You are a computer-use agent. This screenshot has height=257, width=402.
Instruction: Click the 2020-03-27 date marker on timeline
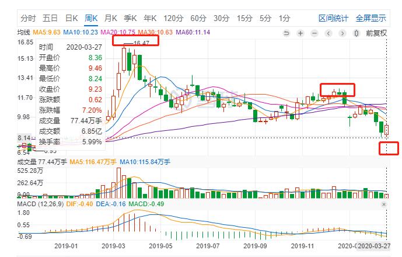(x=374, y=246)
